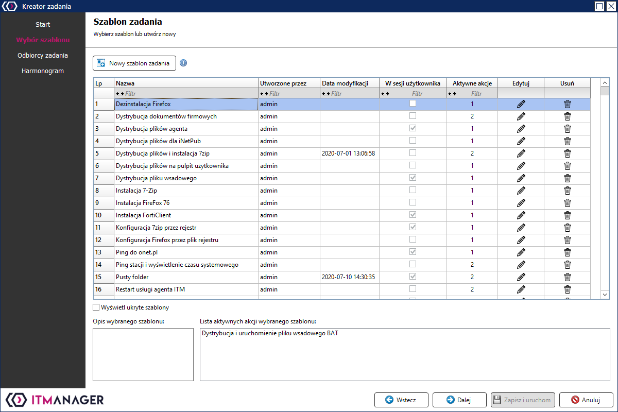Edit Ping do onet.pl template
This screenshot has height=412, width=618.
(521, 252)
